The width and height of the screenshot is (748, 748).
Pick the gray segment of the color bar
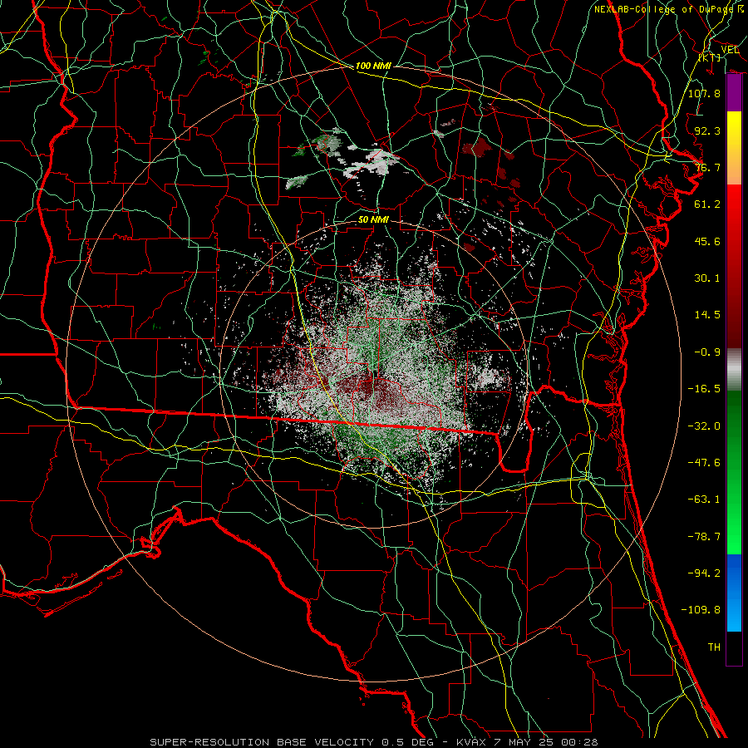click(x=734, y=370)
